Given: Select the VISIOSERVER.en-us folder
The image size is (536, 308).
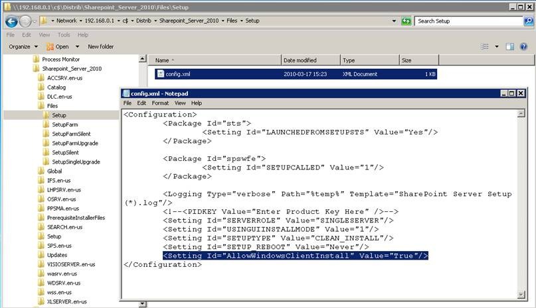Looking at the screenshot, I should (71, 264).
